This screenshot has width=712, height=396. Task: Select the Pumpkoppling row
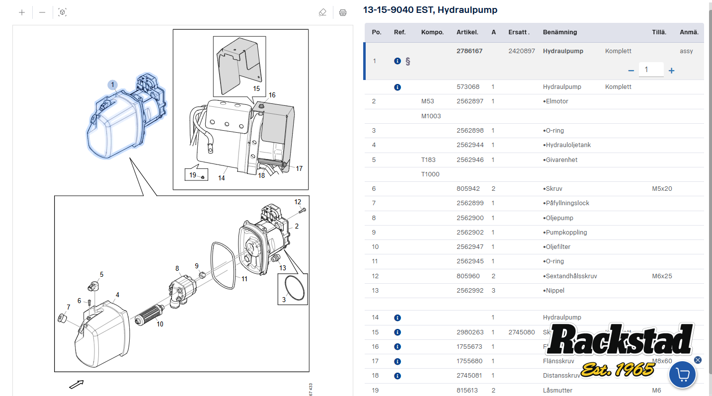534,233
